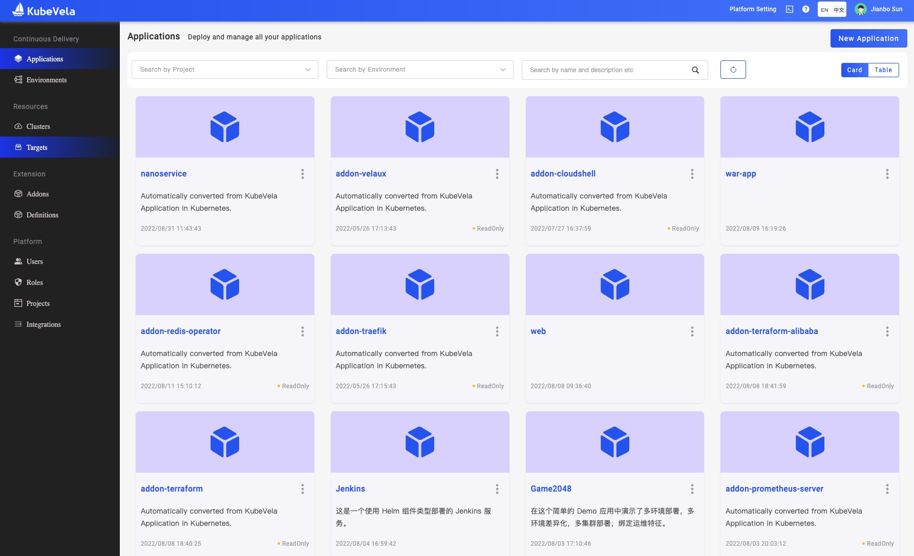Screen dimensions: 914x556
Task: Open Clusters in sidebar
Action: click(60, 126)
